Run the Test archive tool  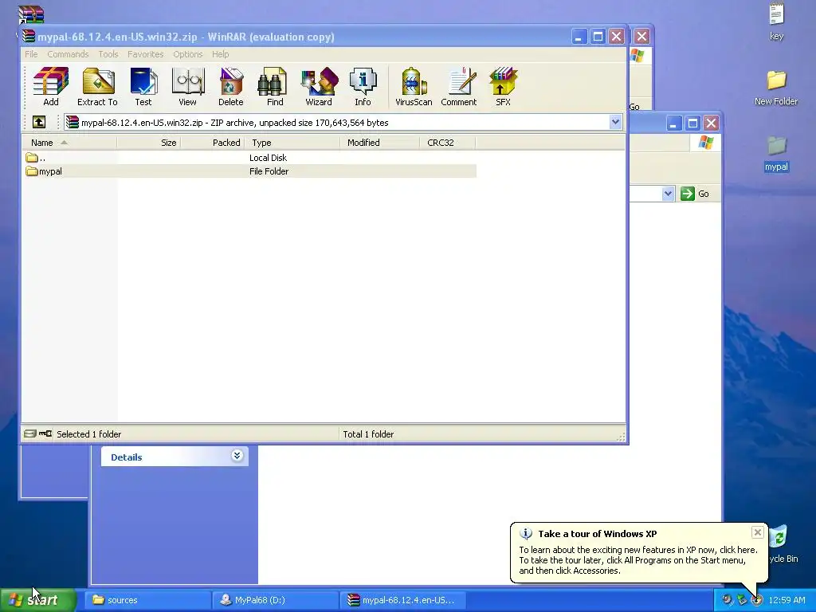click(143, 87)
